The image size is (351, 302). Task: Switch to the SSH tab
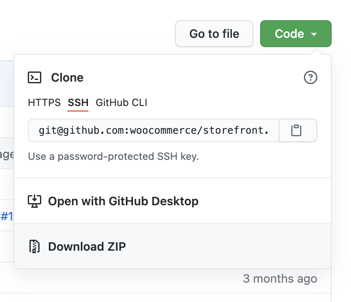78,102
